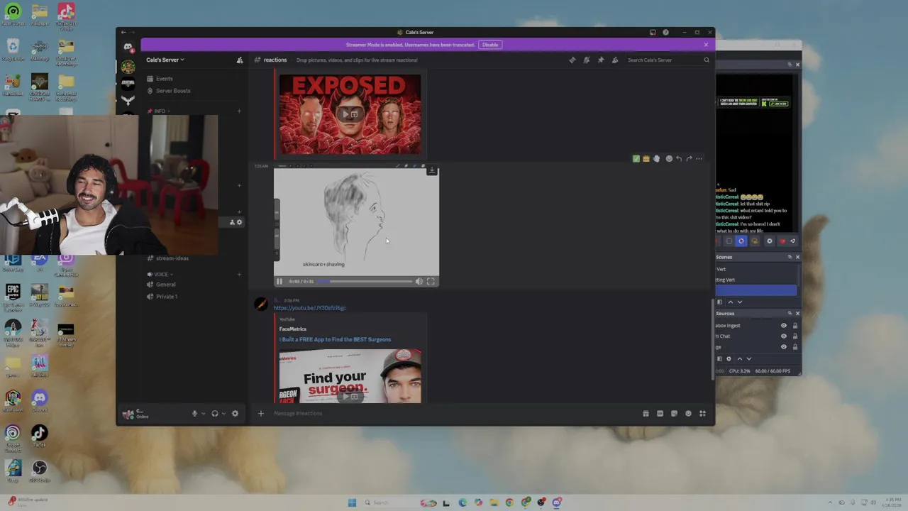Viewport: 908px width, 511px height.
Task: Open Cale's Server dropdown menu
Action: pyautogui.click(x=165, y=60)
